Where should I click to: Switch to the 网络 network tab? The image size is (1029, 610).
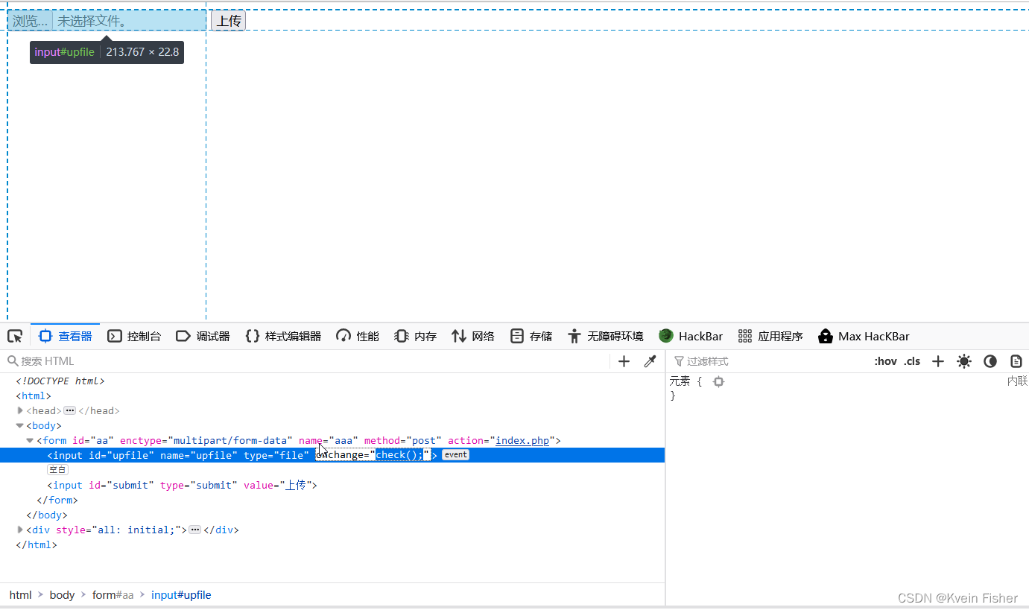point(473,336)
